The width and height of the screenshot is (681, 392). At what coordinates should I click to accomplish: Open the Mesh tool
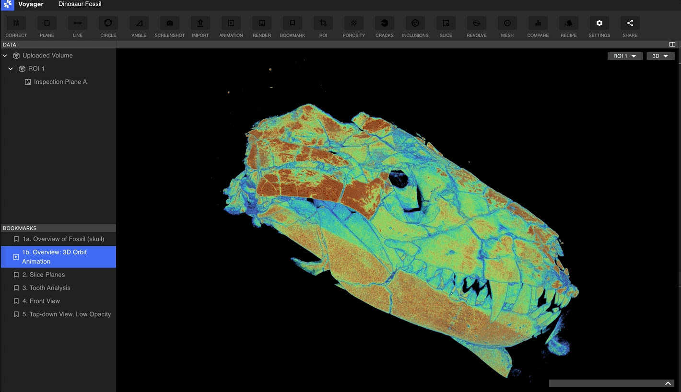click(x=507, y=23)
